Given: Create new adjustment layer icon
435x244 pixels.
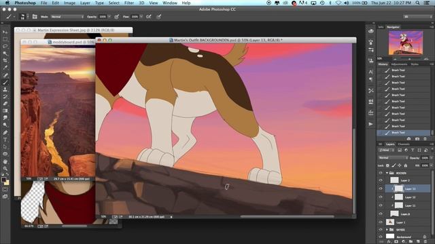Looking at the screenshot, I should coord(404,241).
